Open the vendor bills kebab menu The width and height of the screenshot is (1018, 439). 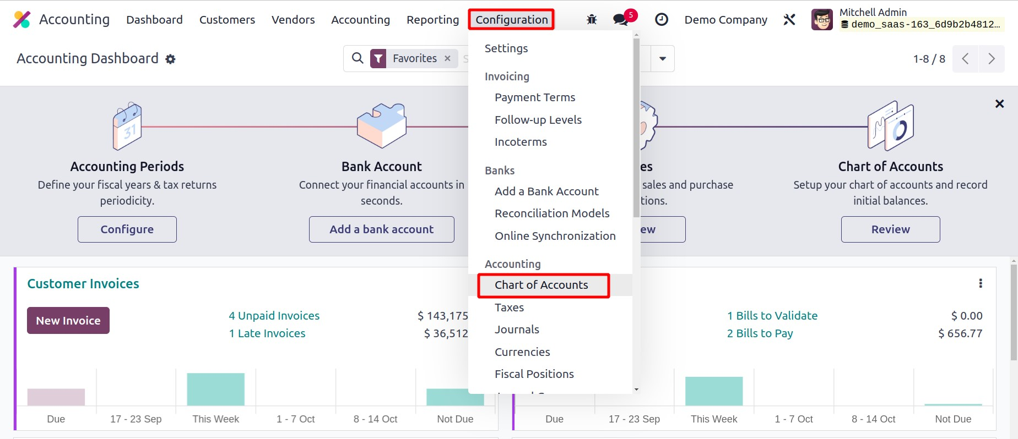pyautogui.click(x=980, y=283)
